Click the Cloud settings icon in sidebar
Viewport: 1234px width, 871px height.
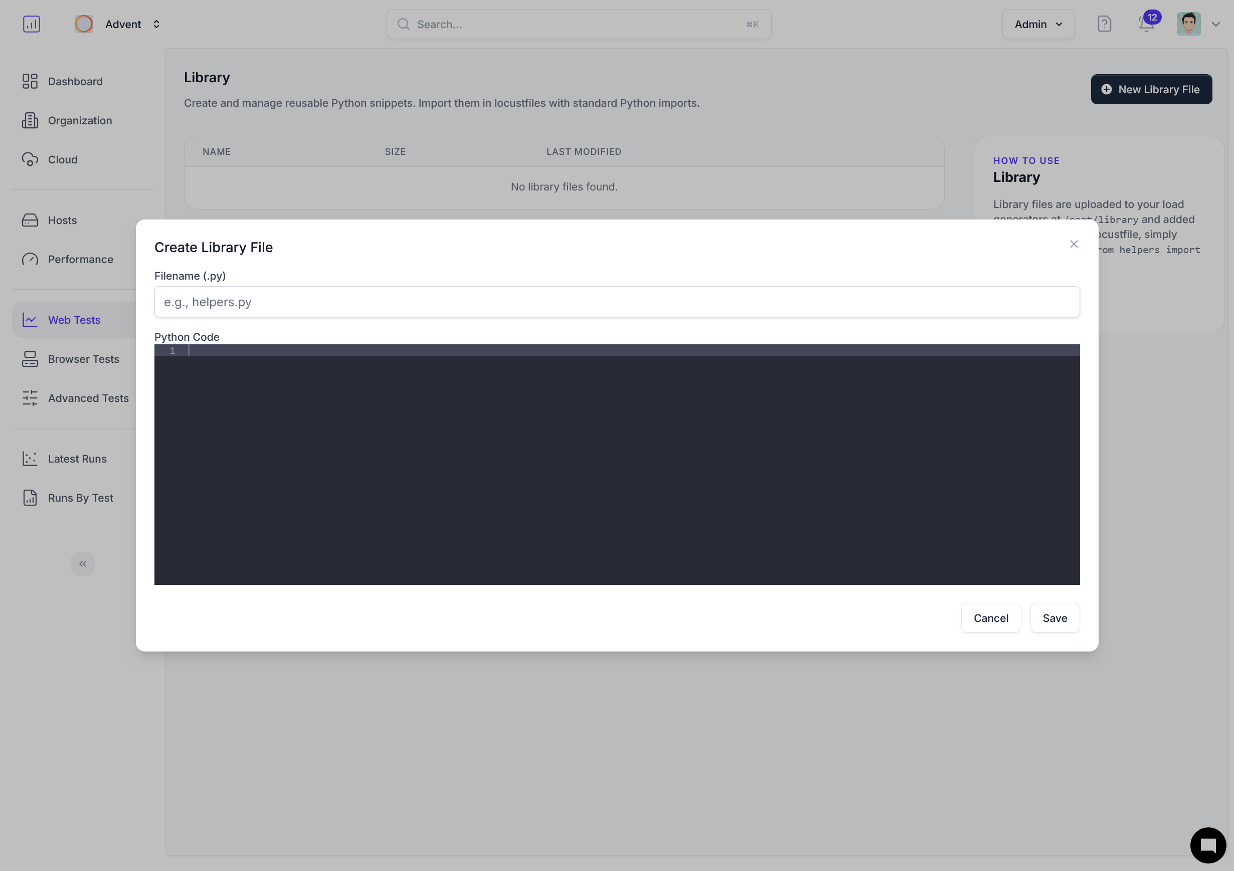pyautogui.click(x=30, y=159)
